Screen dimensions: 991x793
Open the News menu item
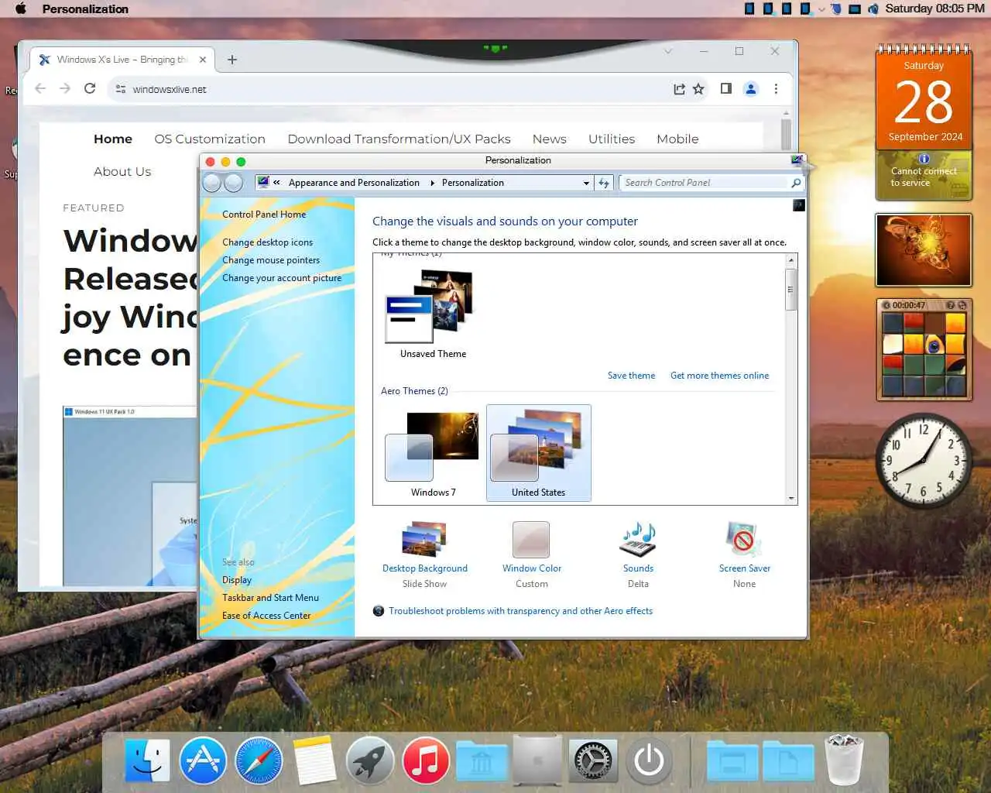pyautogui.click(x=550, y=139)
